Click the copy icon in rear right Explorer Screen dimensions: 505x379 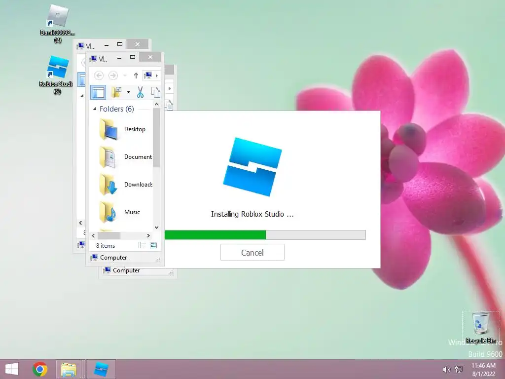coord(169,105)
